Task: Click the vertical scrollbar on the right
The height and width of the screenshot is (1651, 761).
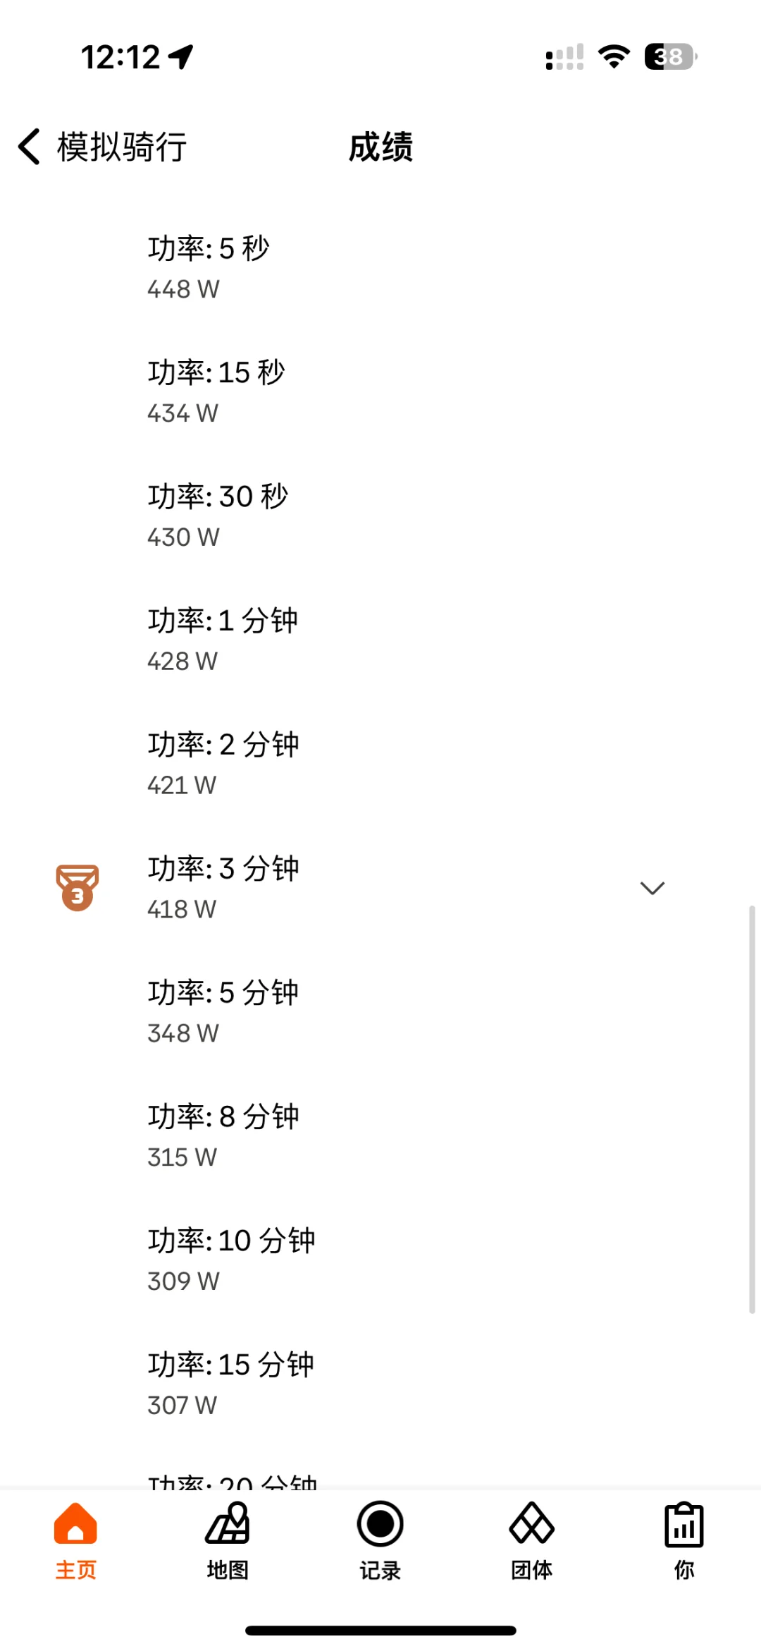Action: [x=752, y=1109]
